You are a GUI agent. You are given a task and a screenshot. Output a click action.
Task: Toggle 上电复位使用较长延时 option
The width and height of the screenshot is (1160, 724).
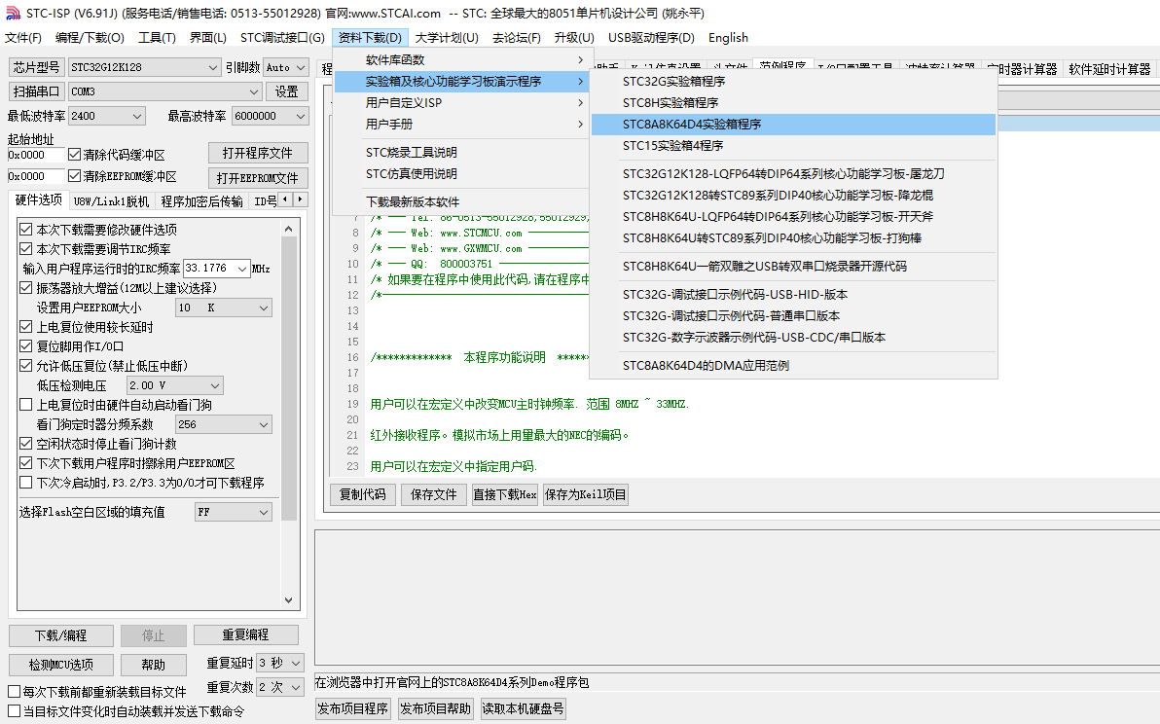[x=26, y=327]
